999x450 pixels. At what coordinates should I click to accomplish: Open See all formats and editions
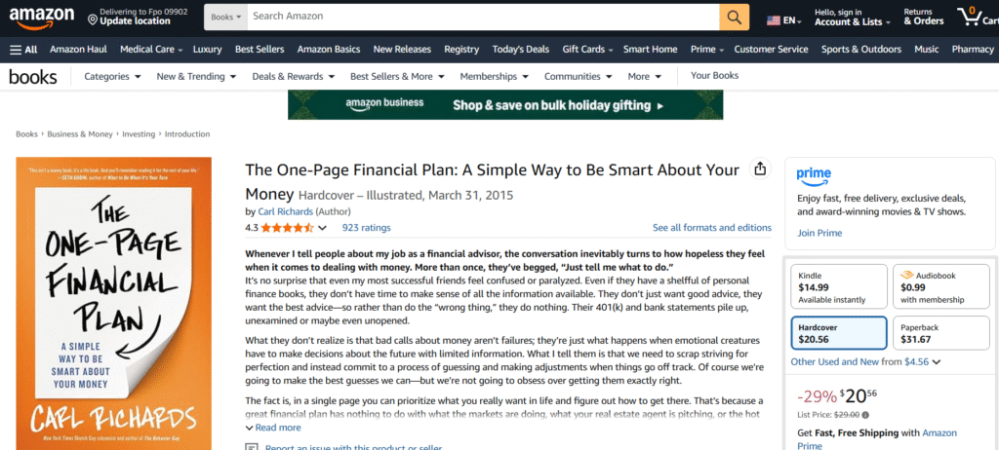[711, 228]
